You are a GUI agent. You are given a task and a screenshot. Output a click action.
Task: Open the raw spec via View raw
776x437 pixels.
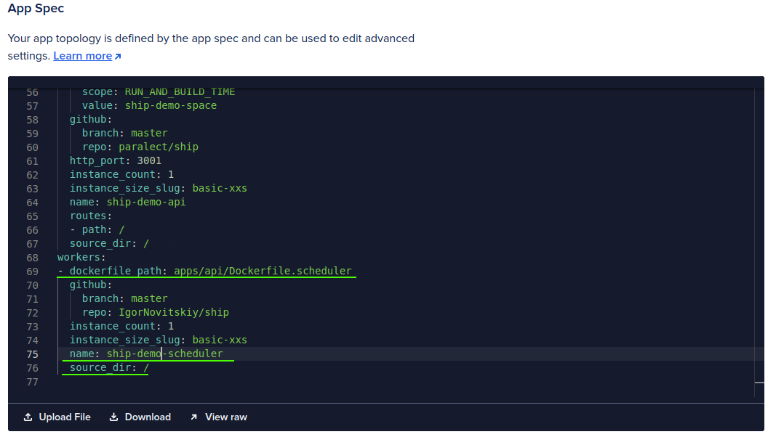(226, 417)
